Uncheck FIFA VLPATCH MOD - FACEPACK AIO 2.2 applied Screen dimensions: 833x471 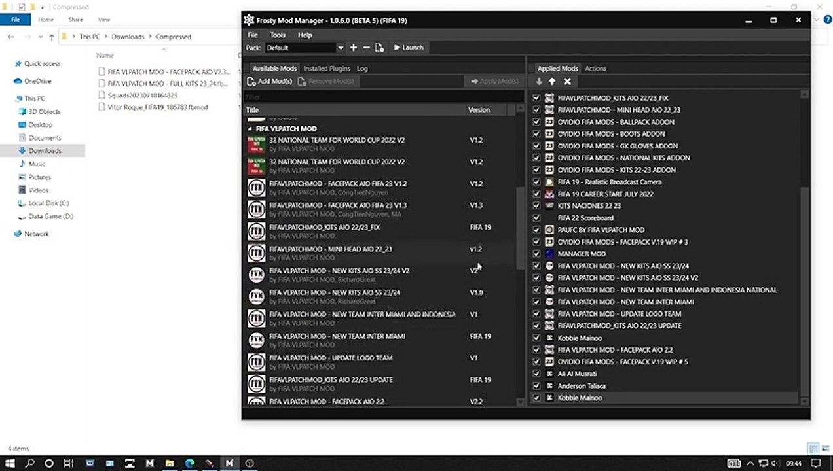point(536,349)
